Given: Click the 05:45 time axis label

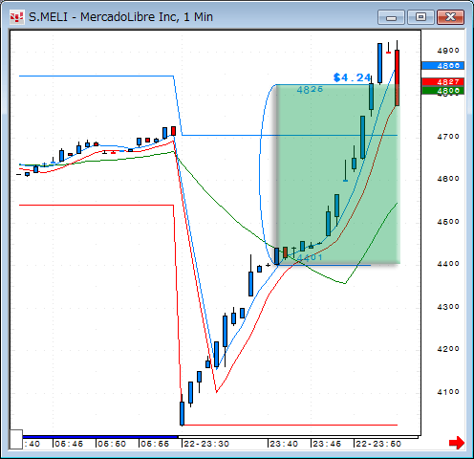Looking at the screenshot, I should pyautogui.click(x=69, y=444).
